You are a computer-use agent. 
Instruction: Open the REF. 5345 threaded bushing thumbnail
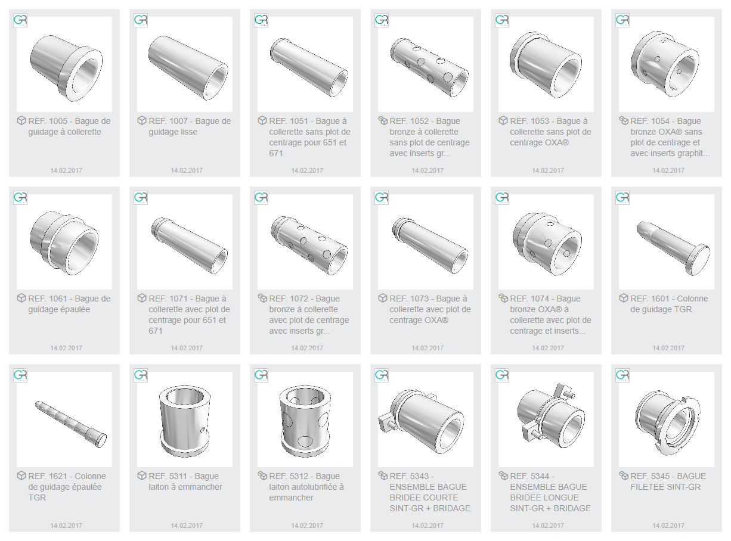coord(667,419)
